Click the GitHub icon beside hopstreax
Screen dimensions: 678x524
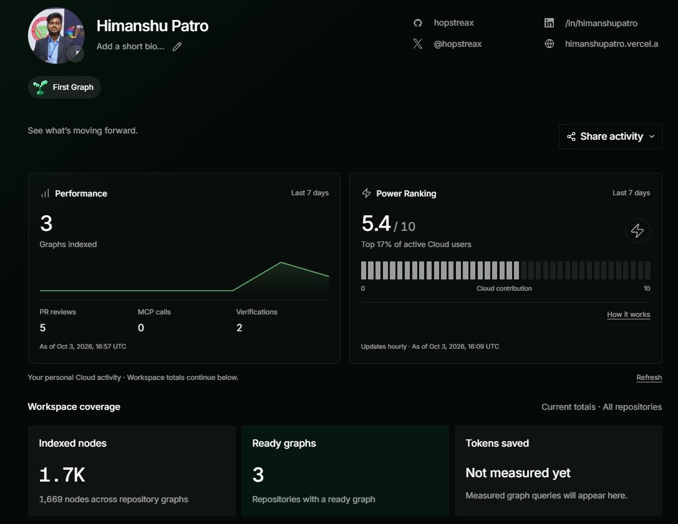(417, 23)
